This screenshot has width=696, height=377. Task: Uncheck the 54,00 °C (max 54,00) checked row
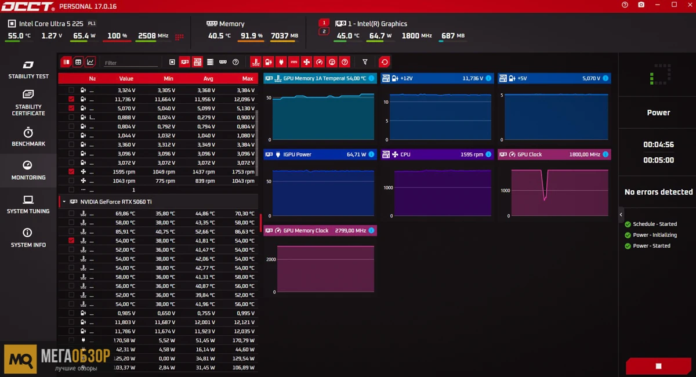coord(71,240)
